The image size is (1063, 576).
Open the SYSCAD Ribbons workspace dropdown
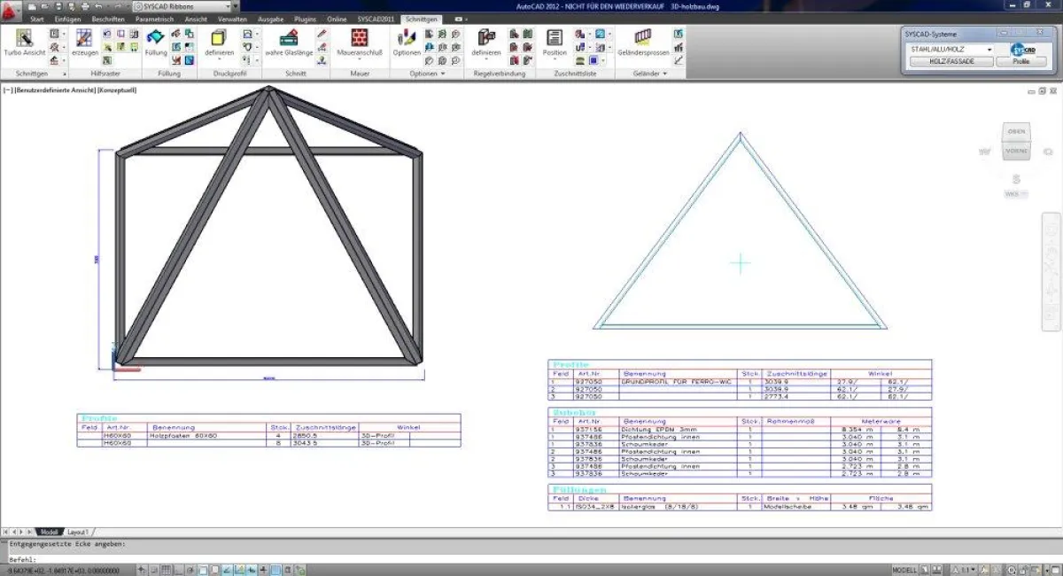pyautogui.click(x=184, y=6)
